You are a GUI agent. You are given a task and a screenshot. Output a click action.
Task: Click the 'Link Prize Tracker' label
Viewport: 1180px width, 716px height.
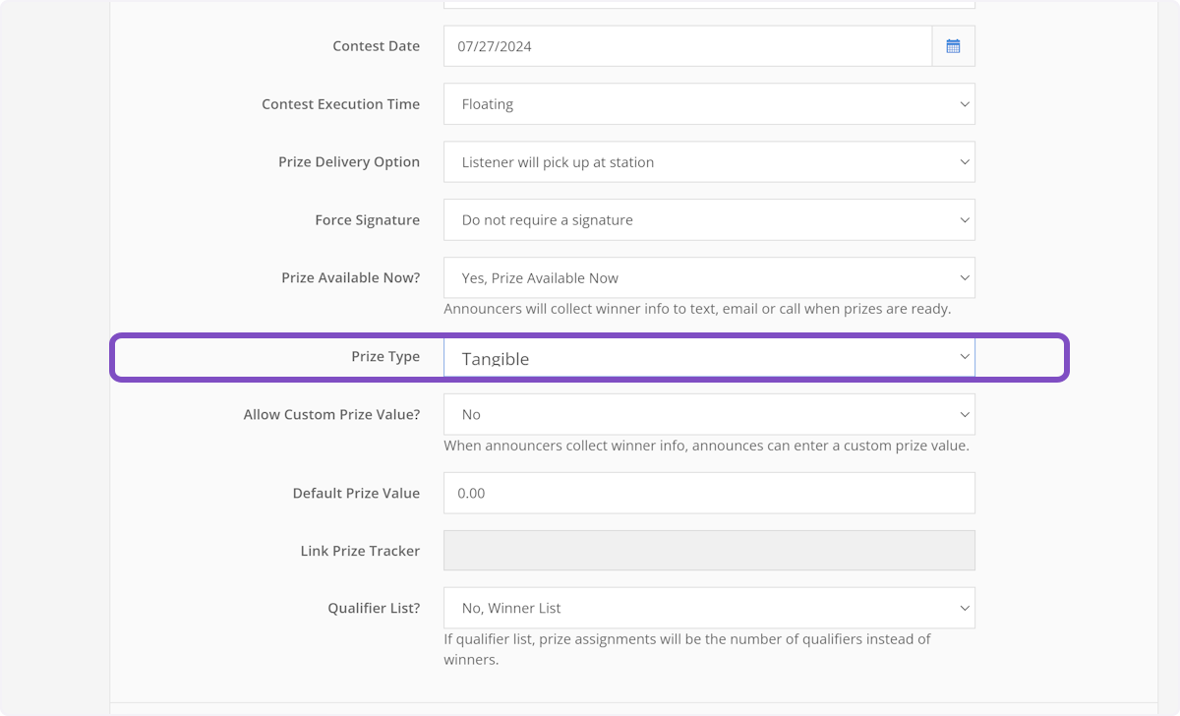[x=360, y=551]
